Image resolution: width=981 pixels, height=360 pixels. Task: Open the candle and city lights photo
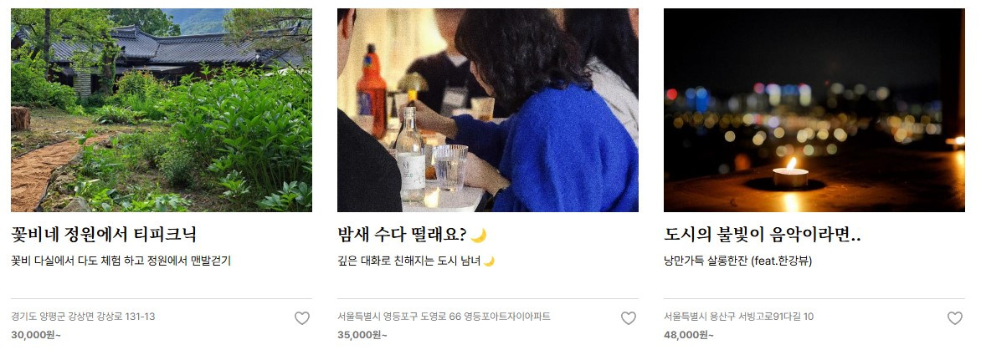point(814,109)
